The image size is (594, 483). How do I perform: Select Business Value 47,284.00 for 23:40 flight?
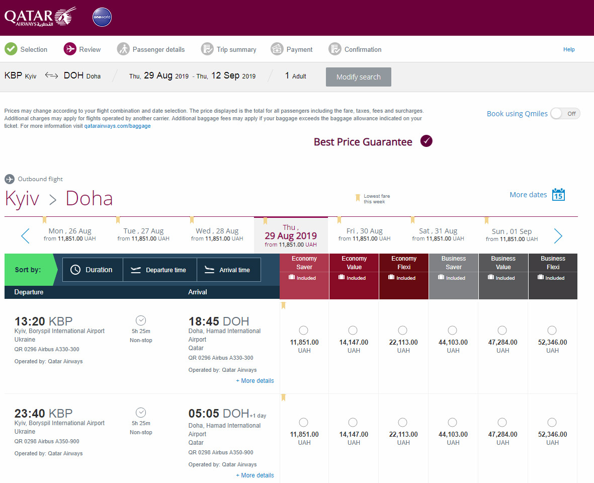[502, 423]
